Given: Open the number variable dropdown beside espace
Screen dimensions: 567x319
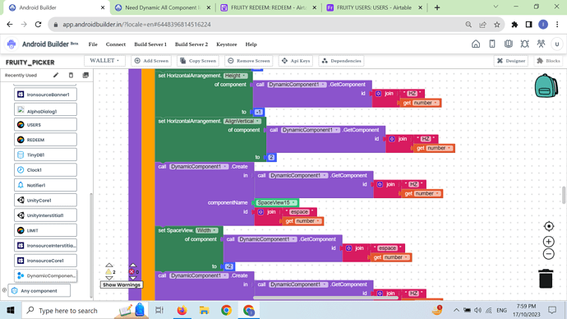Looking at the screenshot, I should pos(308,221).
